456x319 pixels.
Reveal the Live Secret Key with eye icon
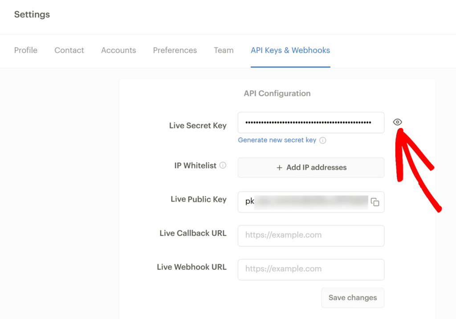point(397,122)
